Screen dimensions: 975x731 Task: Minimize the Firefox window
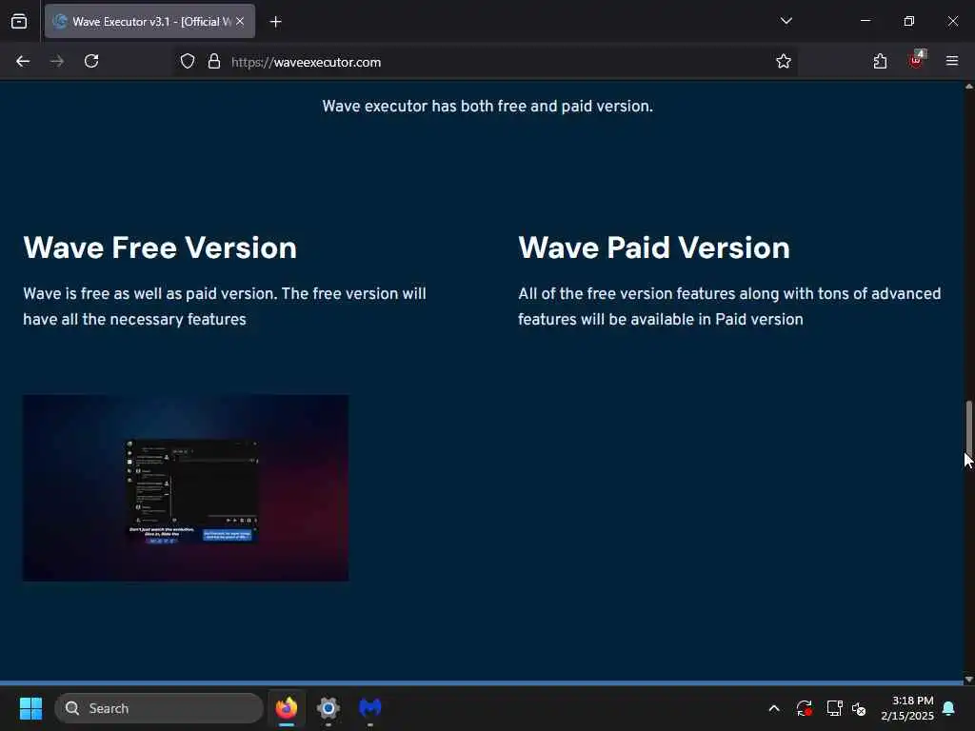click(865, 21)
